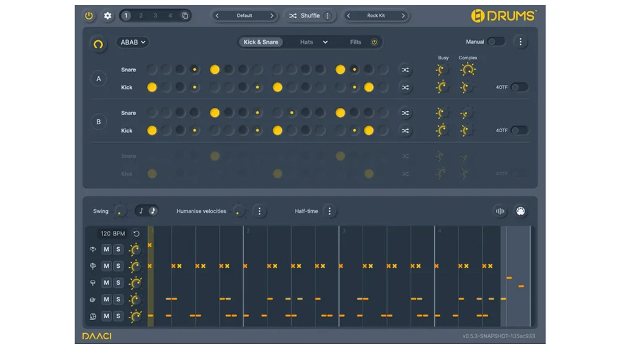This screenshot has width=621, height=349.
Task: Shuffle the section B Kick row
Action: pyautogui.click(x=405, y=131)
